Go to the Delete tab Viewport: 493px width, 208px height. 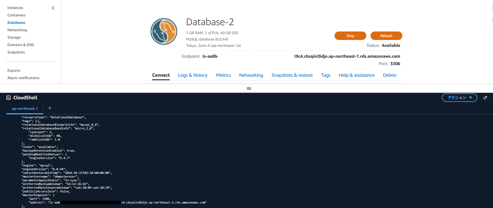pos(390,75)
